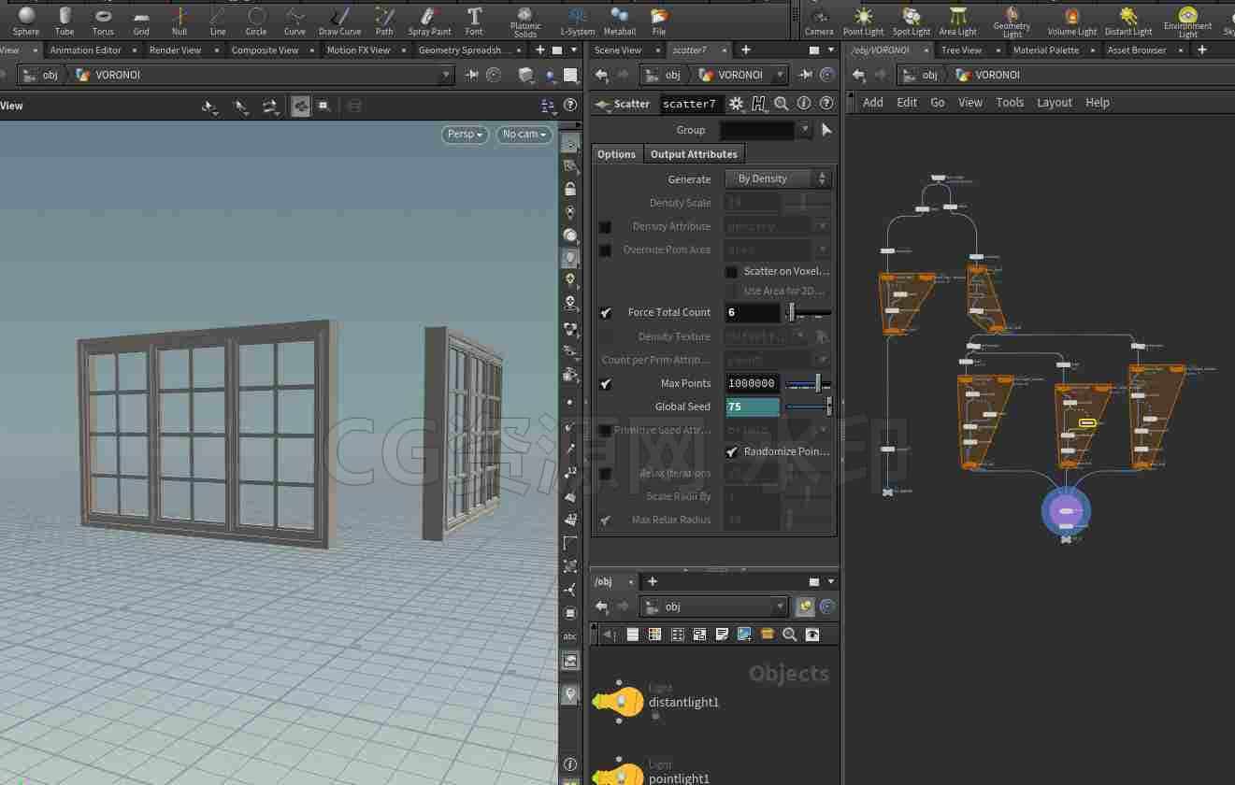Adjust the Max Points slider
The height and width of the screenshot is (785, 1235).
[x=809, y=383]
